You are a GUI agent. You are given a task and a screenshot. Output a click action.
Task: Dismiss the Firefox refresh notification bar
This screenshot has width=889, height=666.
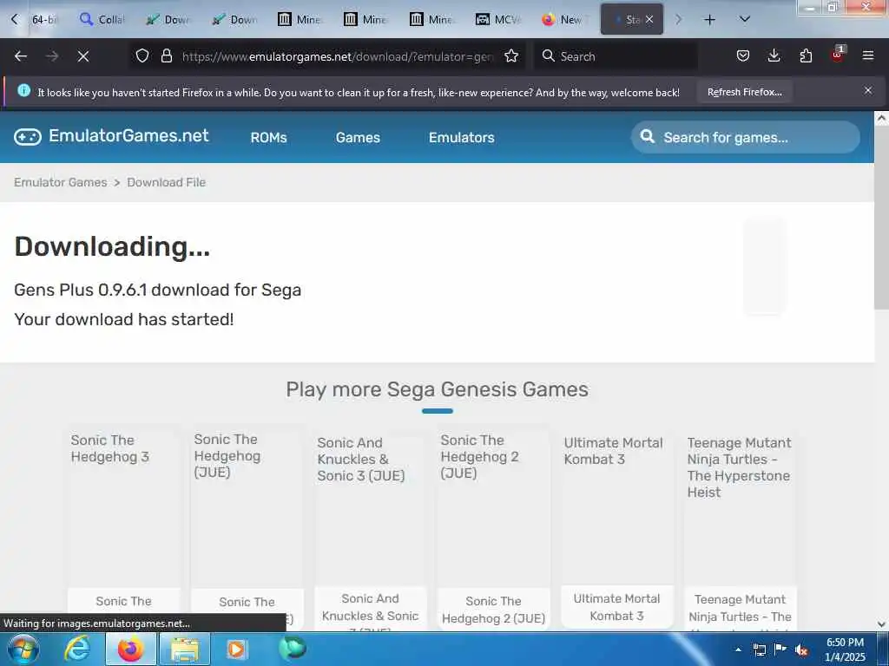point(868,90)
